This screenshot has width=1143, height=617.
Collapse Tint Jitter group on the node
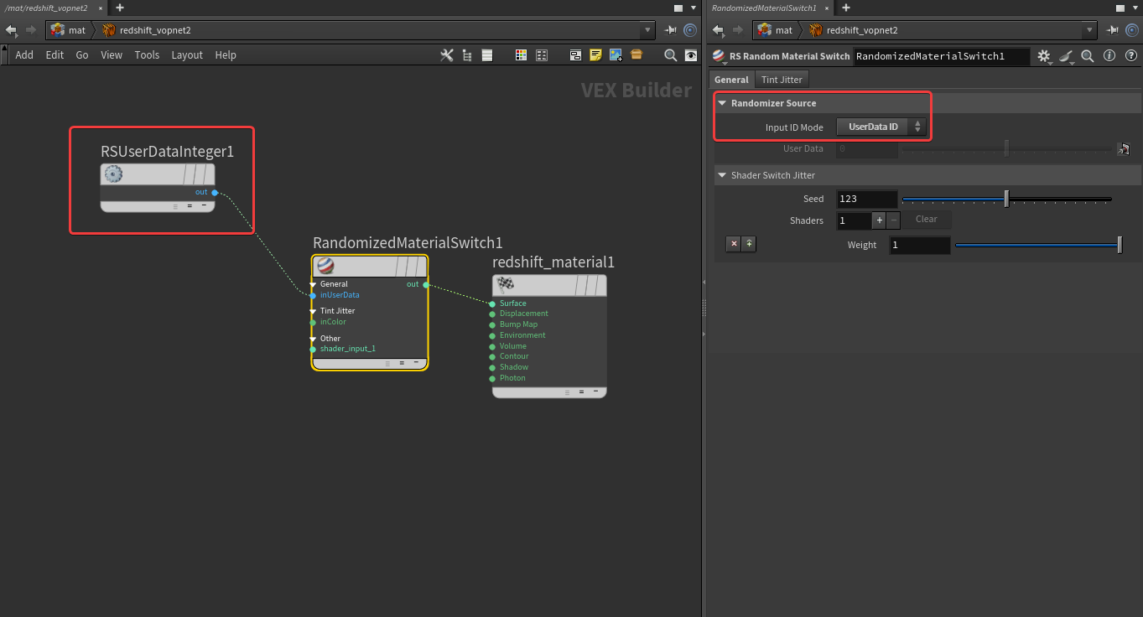point(313,311)
